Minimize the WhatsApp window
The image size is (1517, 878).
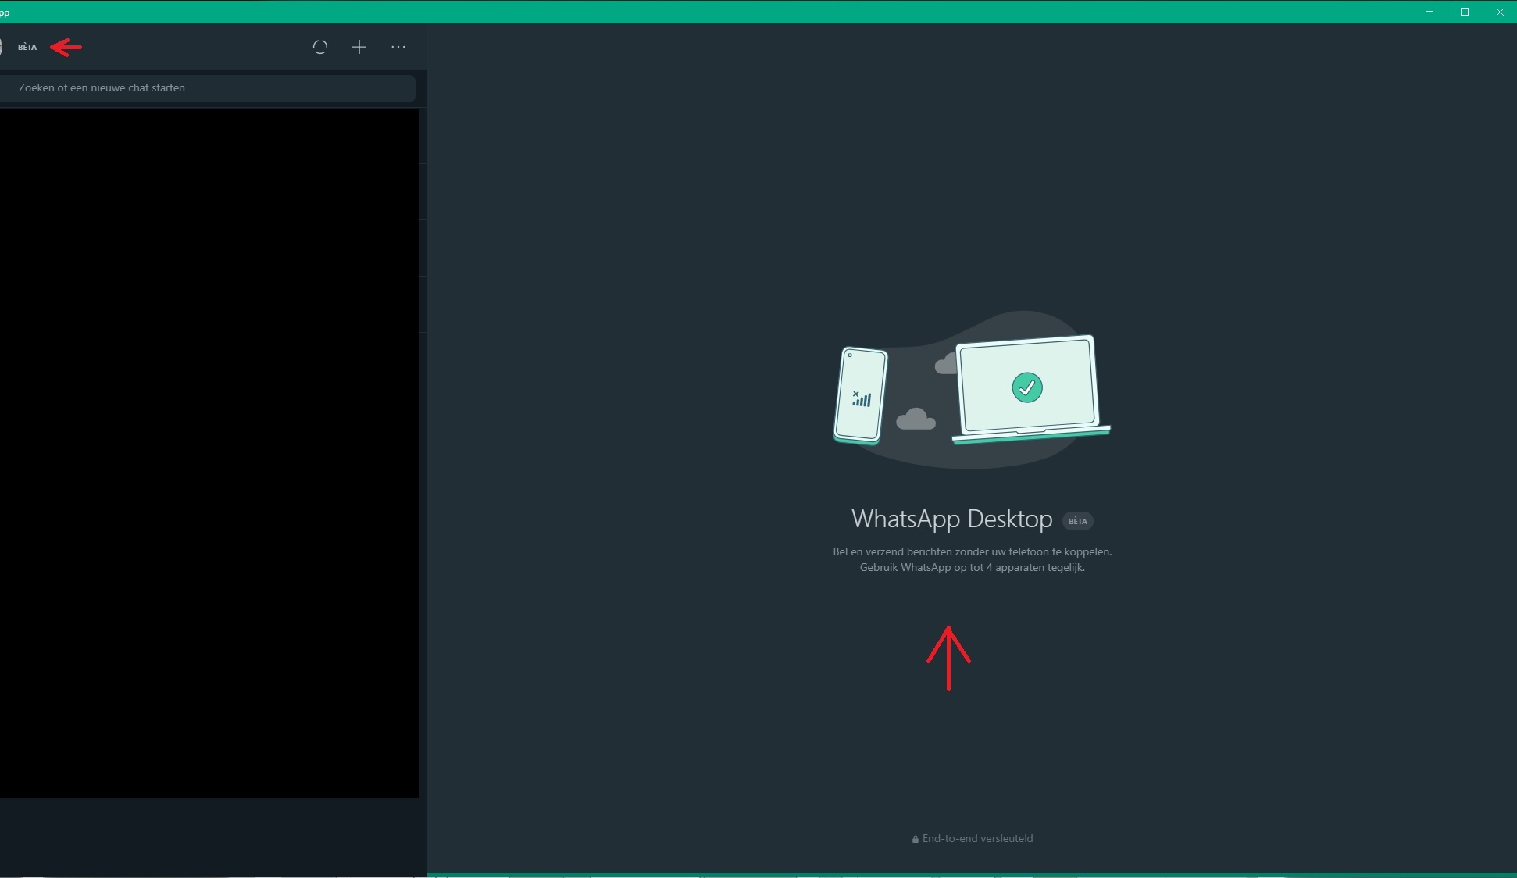[x=1430, y=12]
